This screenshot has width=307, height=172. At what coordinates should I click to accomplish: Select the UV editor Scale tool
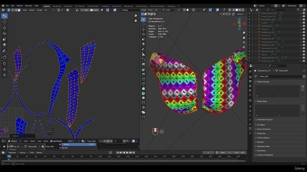coord(4,39)
